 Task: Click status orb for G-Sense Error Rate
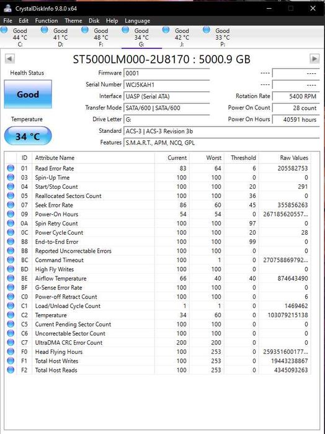(11, 287)
